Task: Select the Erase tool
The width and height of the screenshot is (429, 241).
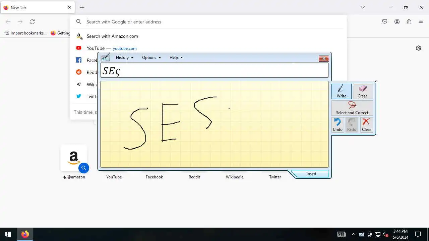Action: coord(363,91)
